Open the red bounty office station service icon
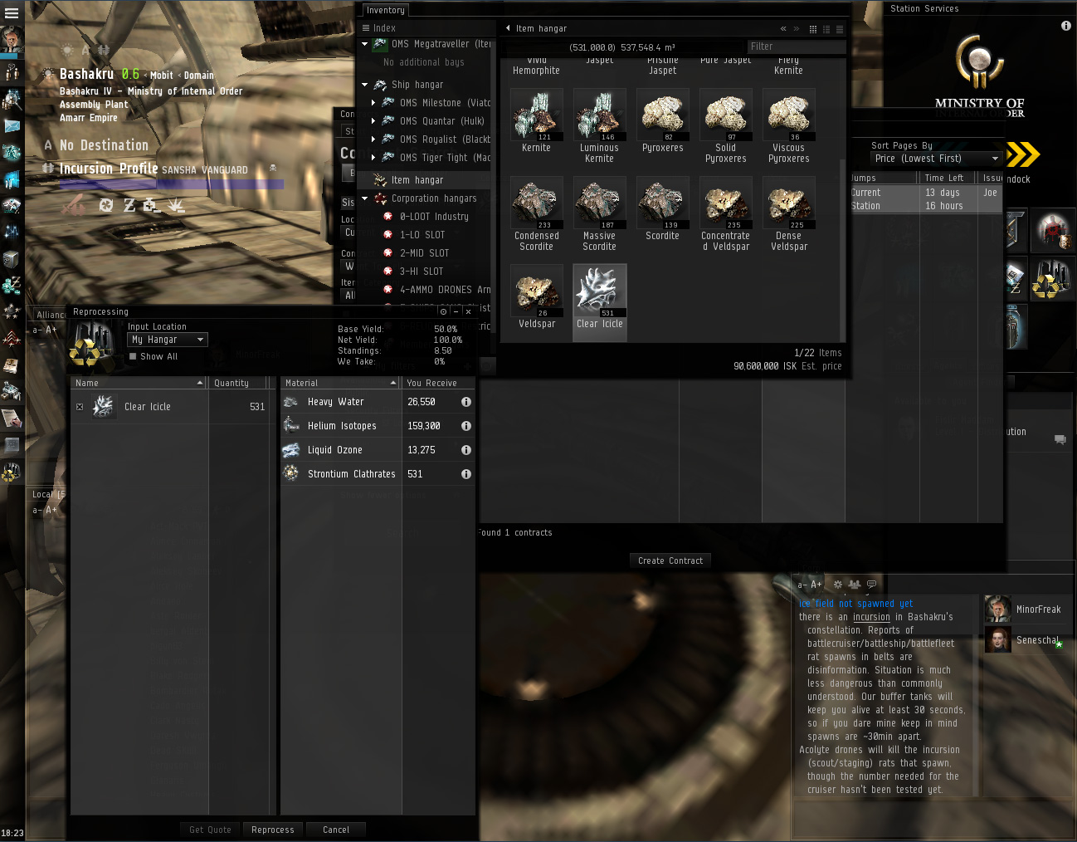 tap(1052, 232)
